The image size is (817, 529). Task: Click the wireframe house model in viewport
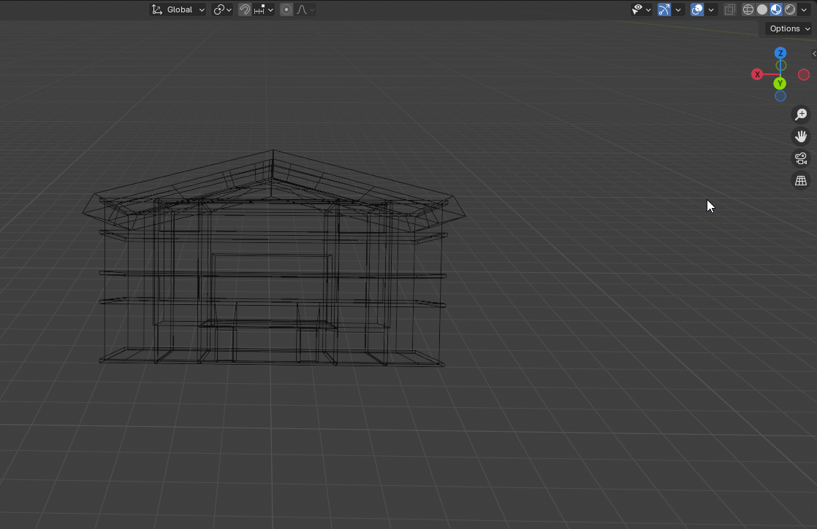coord(273,258)
